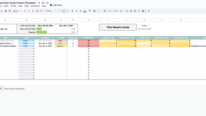Open the Tools menu
Image resolution: width=206 pixels, height=116 pixels.
point(27,6)
